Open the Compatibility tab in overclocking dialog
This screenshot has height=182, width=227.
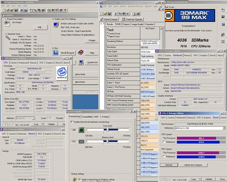tap(87, 117)
